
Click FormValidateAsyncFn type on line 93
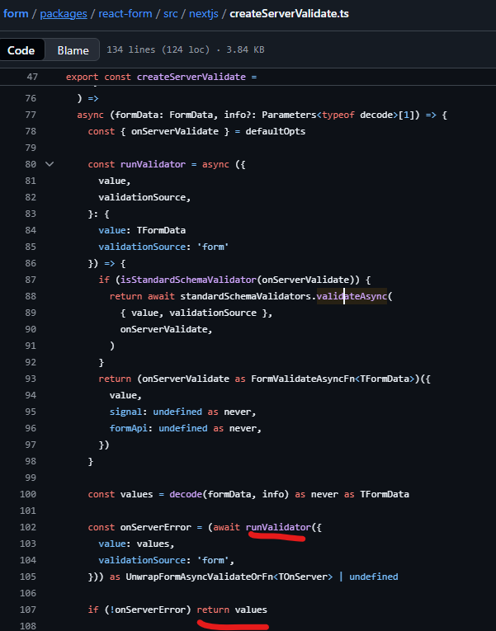pyautogui.click(x=304, y=379)
